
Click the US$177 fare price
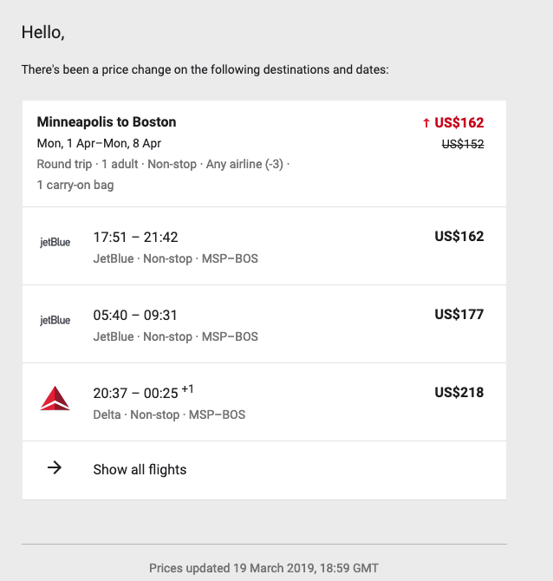(x=459, y=314)
